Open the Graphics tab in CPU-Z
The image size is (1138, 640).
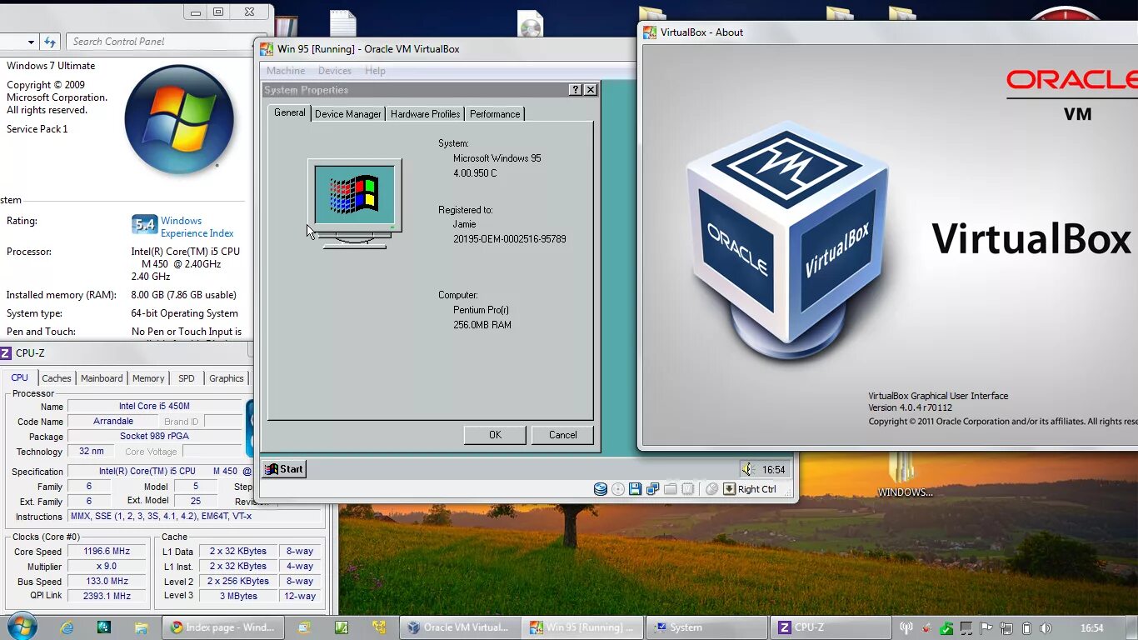coord(227,378)
